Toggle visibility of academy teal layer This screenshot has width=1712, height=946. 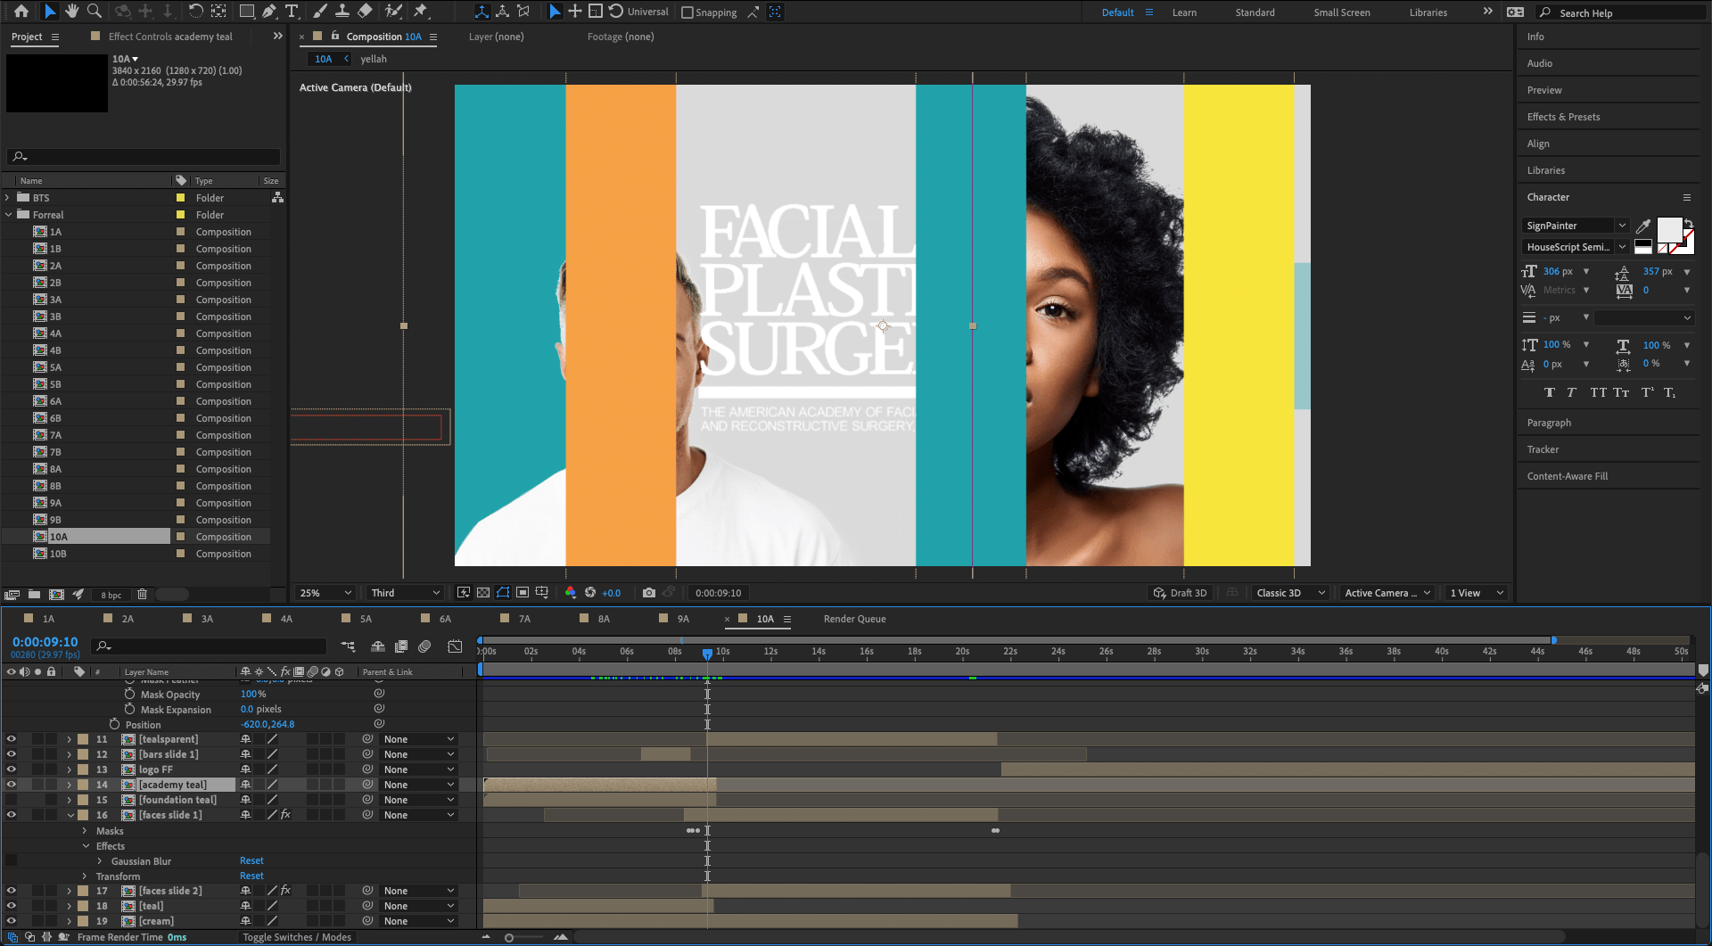[x=12, y=785]
